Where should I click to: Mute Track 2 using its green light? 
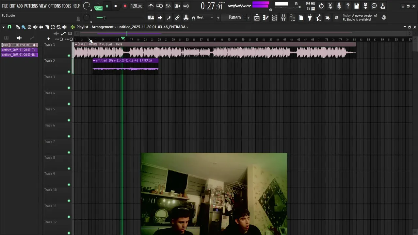(69, 72)
